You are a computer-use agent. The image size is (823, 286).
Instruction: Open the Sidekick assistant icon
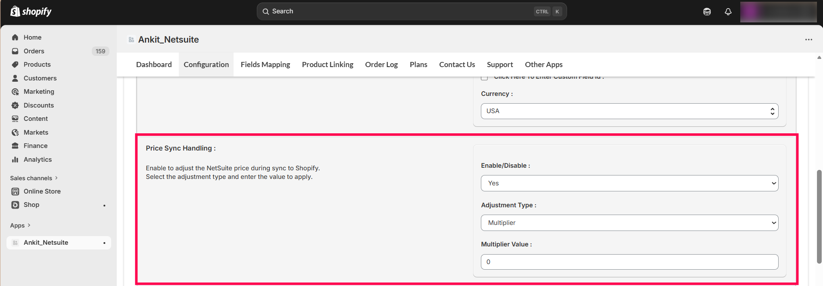(x=707, y=12)
